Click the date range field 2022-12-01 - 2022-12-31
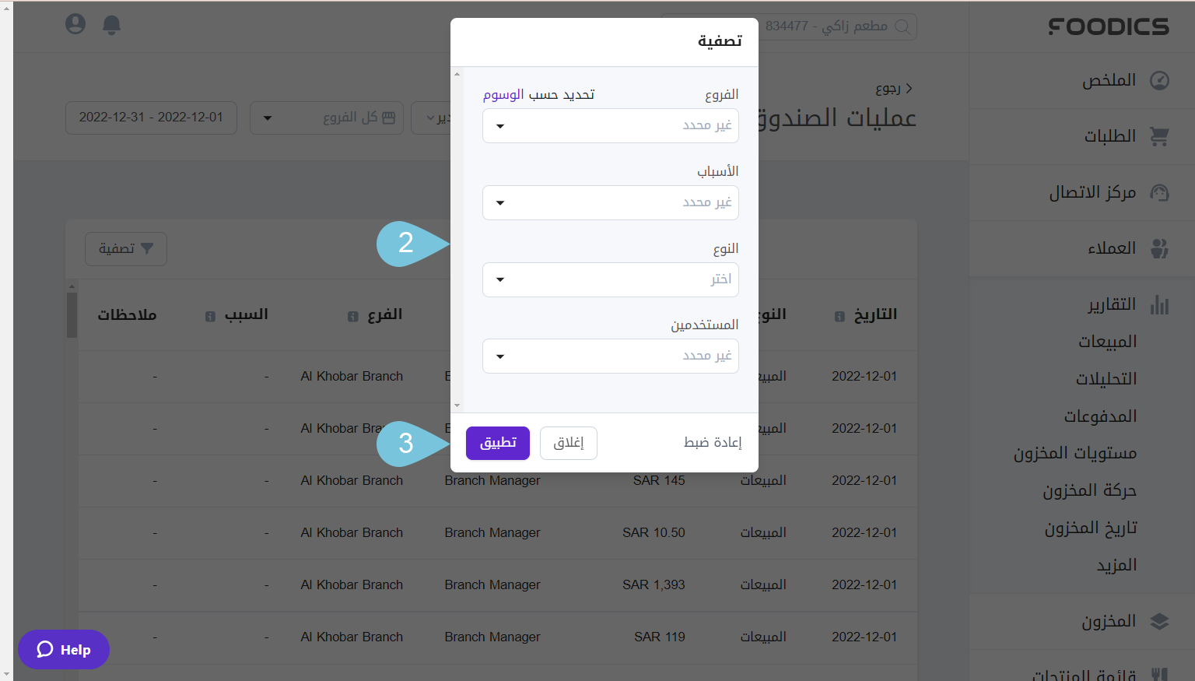 click(x=151, y=118)
